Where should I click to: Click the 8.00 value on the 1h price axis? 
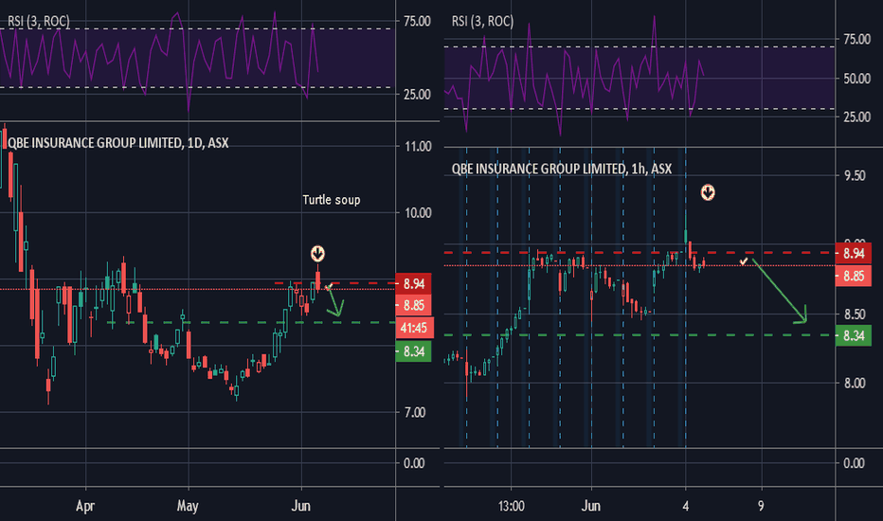855,384
